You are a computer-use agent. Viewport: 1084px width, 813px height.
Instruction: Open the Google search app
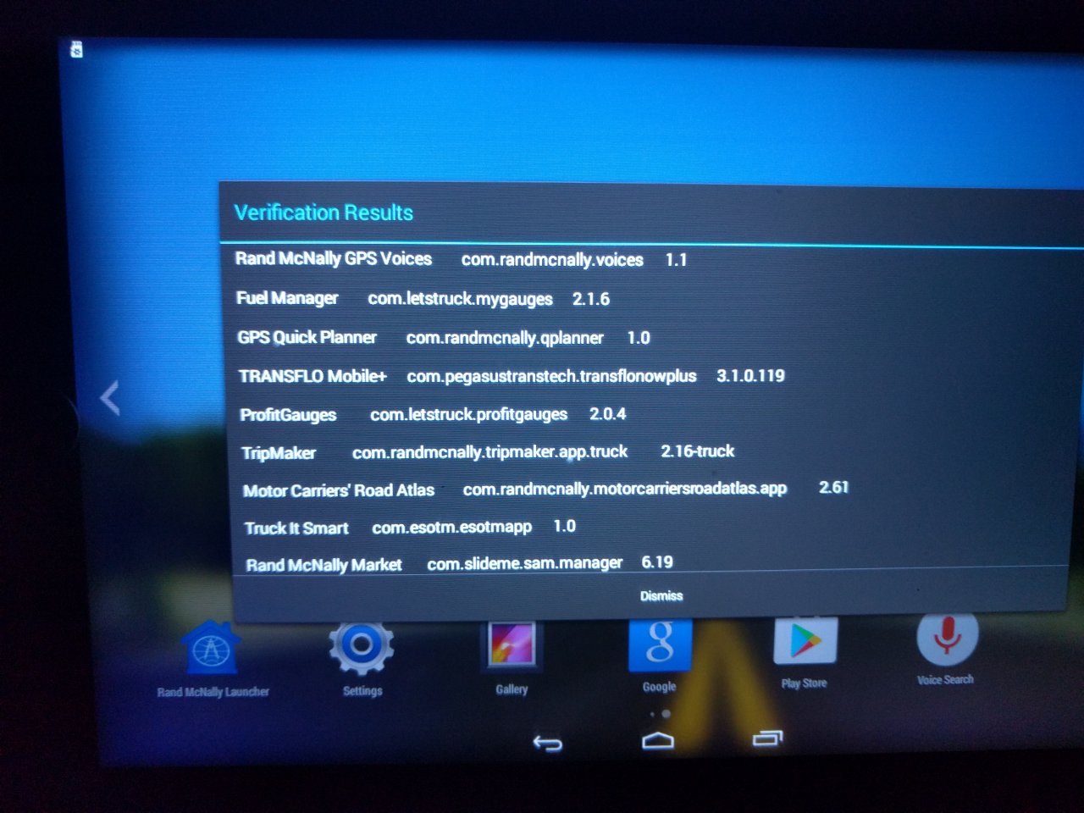click(x=660, y=644)
